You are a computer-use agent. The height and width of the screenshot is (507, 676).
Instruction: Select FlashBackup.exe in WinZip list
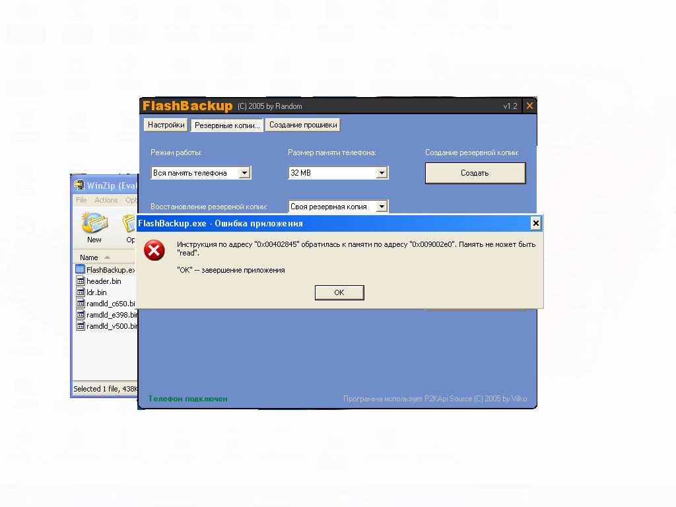pyautogui.click(x=110, y=270)
